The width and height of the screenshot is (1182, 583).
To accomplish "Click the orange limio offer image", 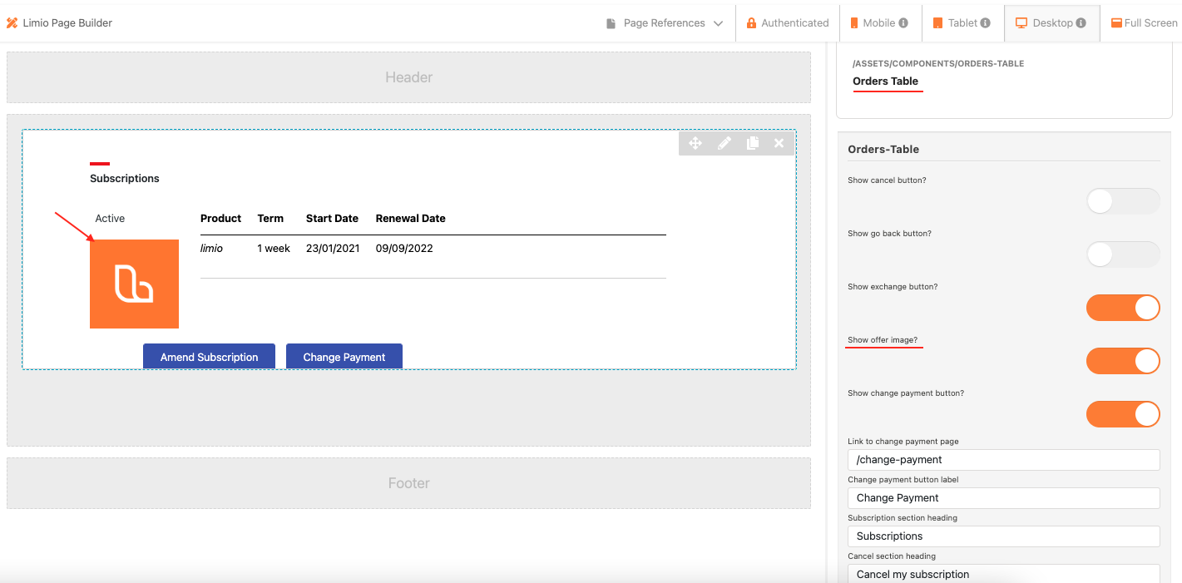I will point(134,284).
